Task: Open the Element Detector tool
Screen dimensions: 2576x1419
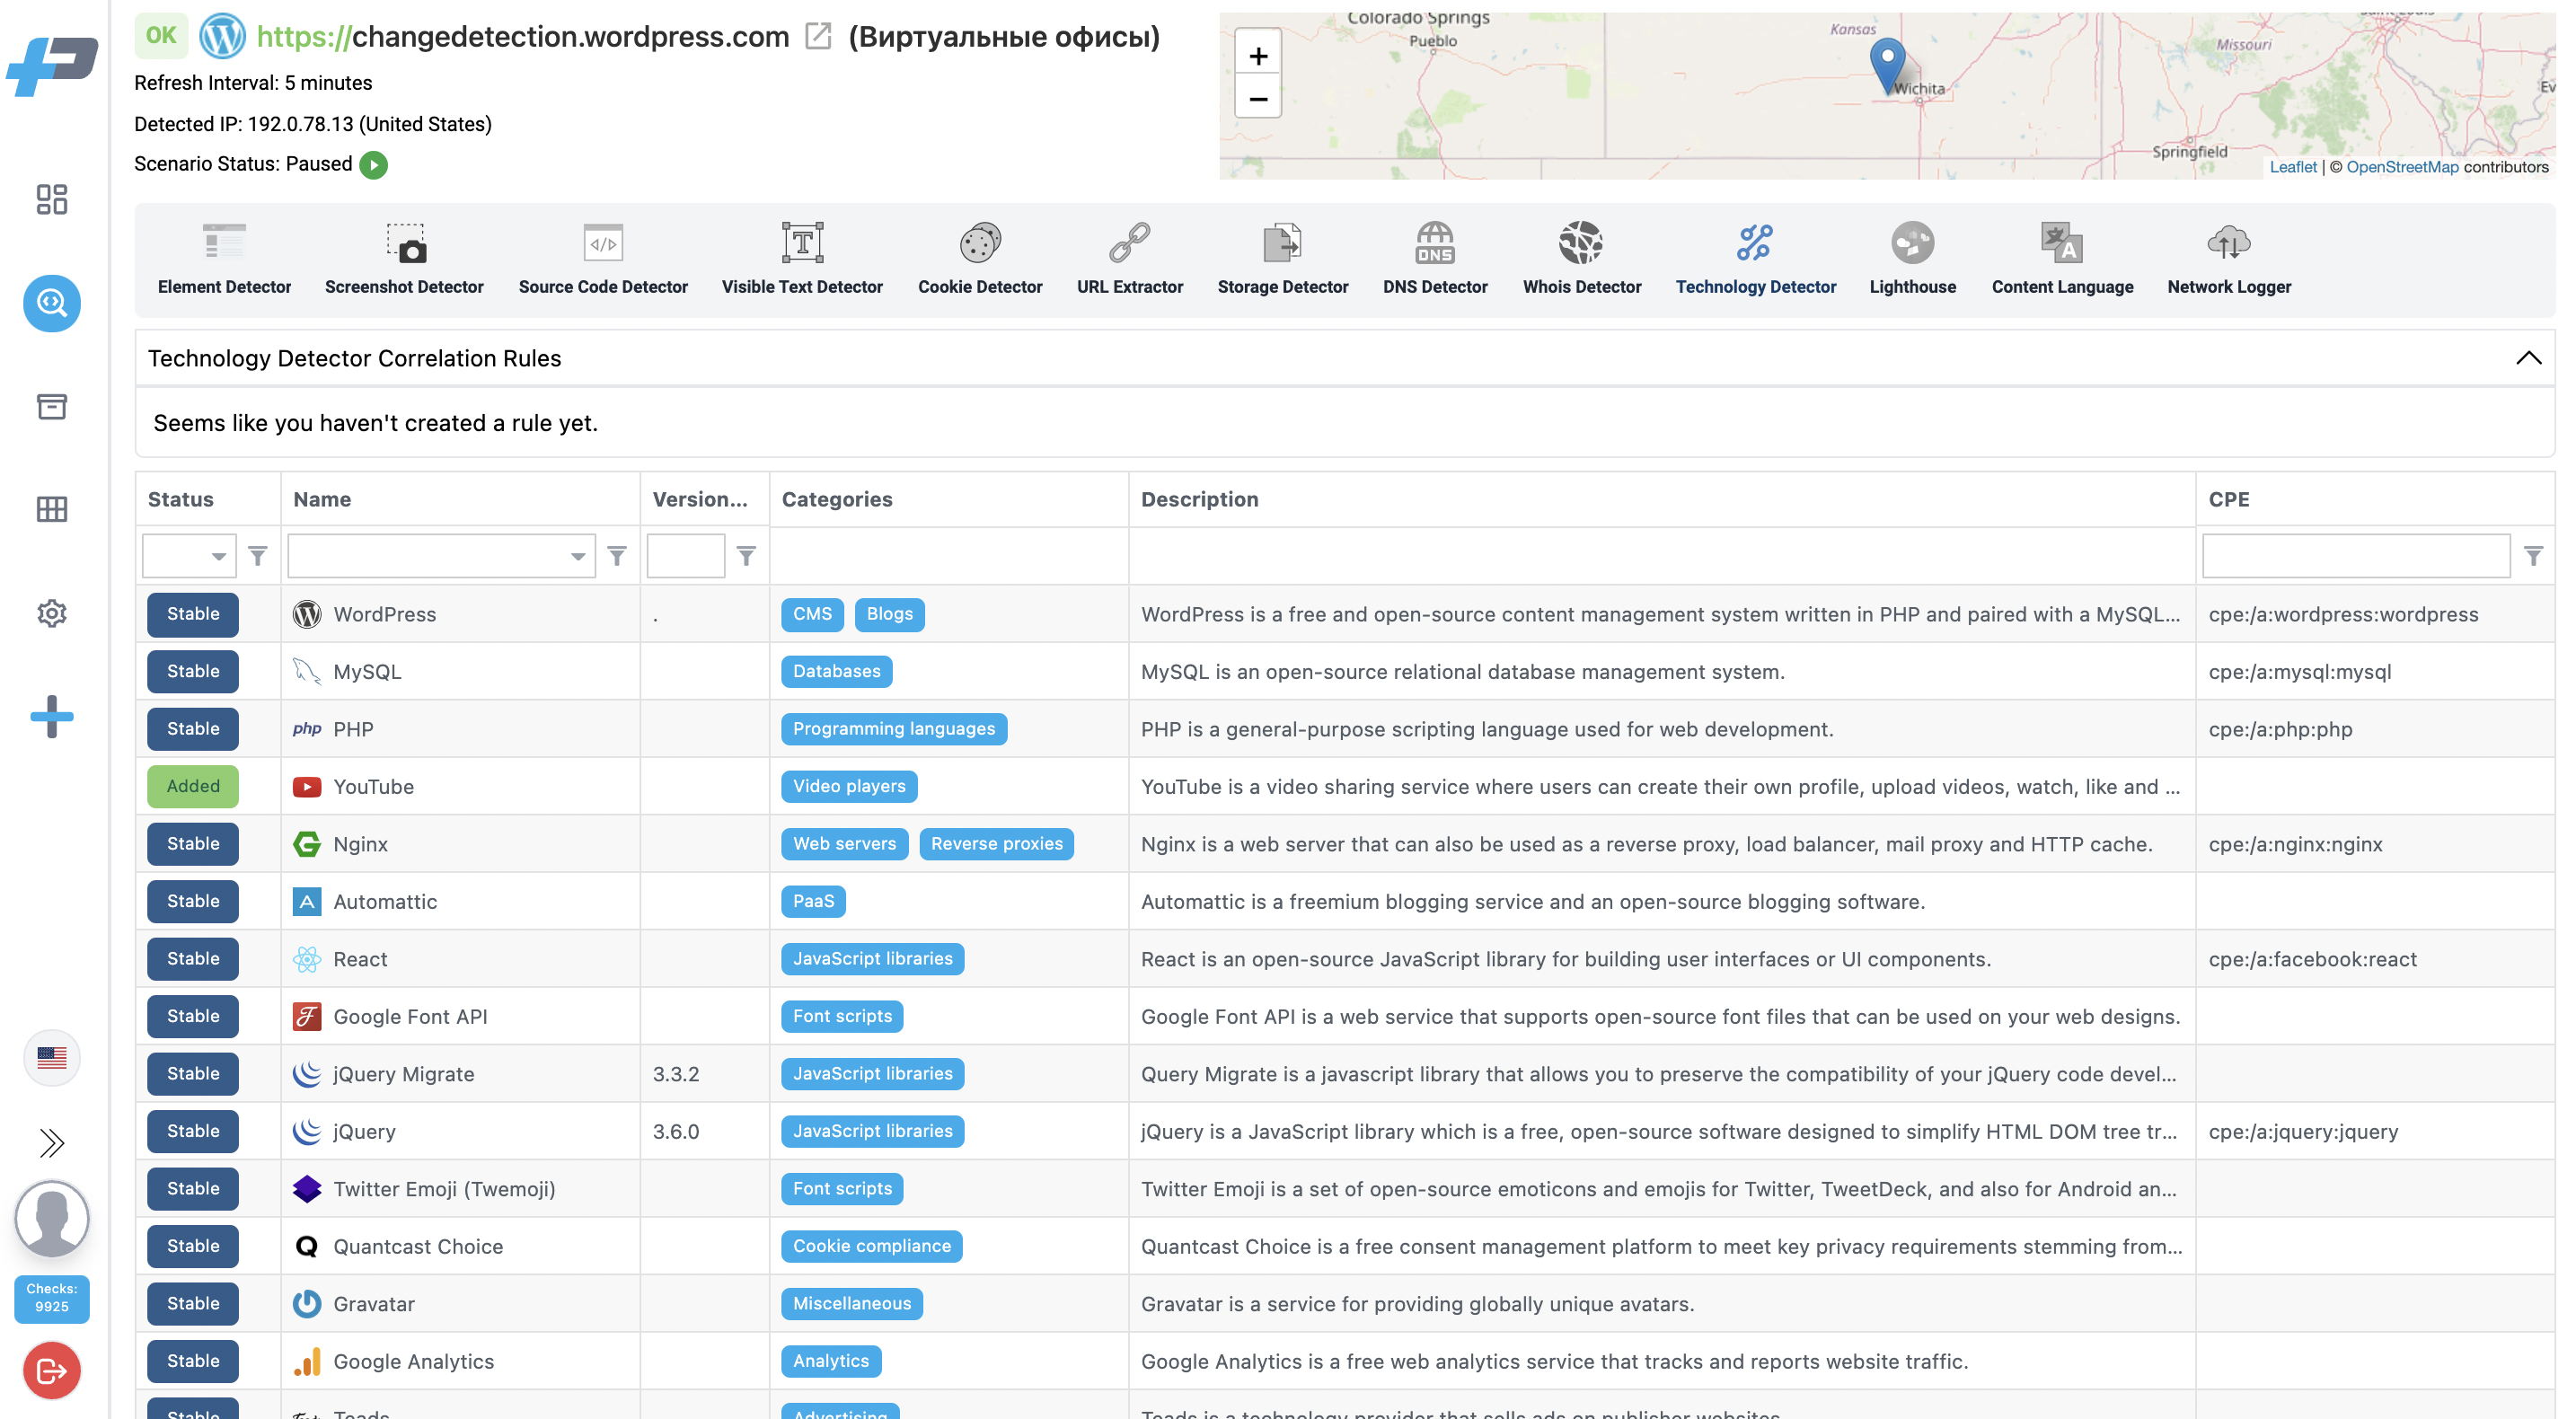Action: click(x=224, y=260)
